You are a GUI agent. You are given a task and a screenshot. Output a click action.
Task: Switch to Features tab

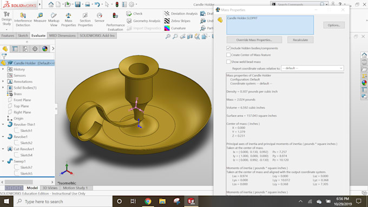pyautogui.click(x=8, y=35)
